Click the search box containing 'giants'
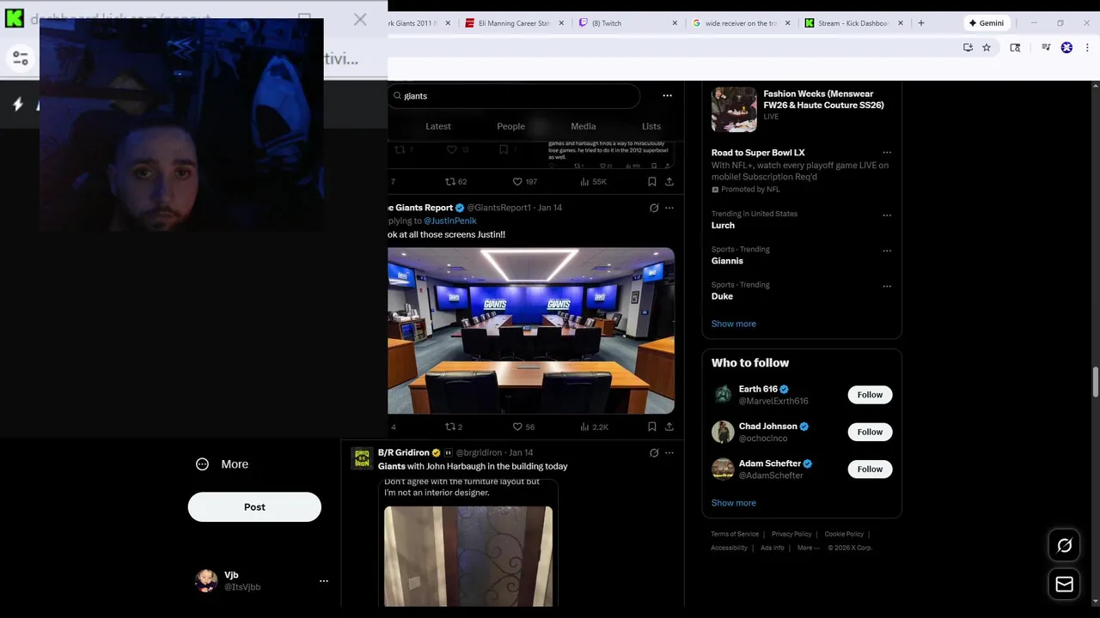 pyautogui.click(x=514, y=96)
